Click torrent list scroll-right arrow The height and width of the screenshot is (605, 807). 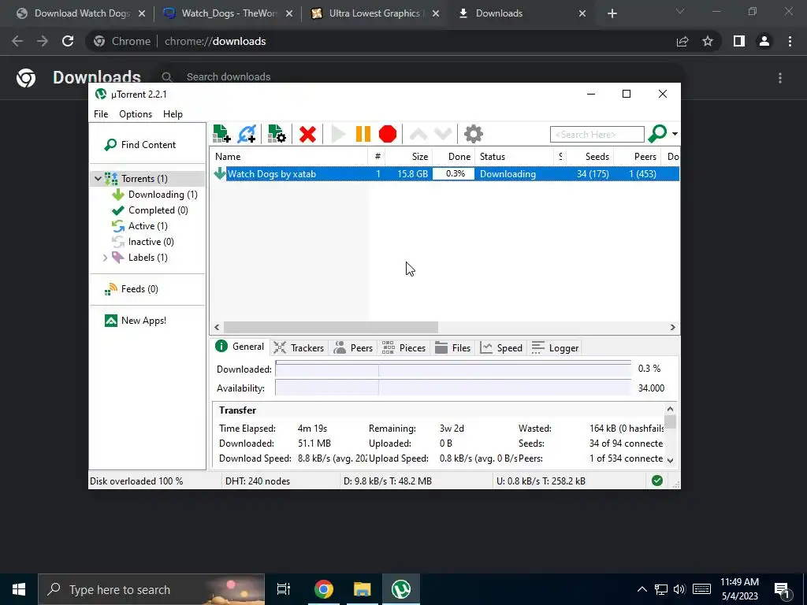(672, 327)
